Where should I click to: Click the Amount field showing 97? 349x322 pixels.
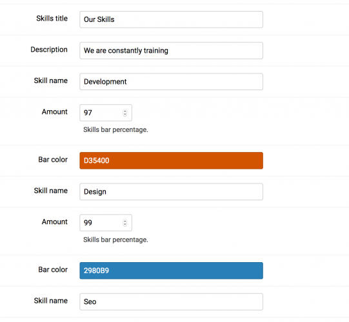(106, 113)
